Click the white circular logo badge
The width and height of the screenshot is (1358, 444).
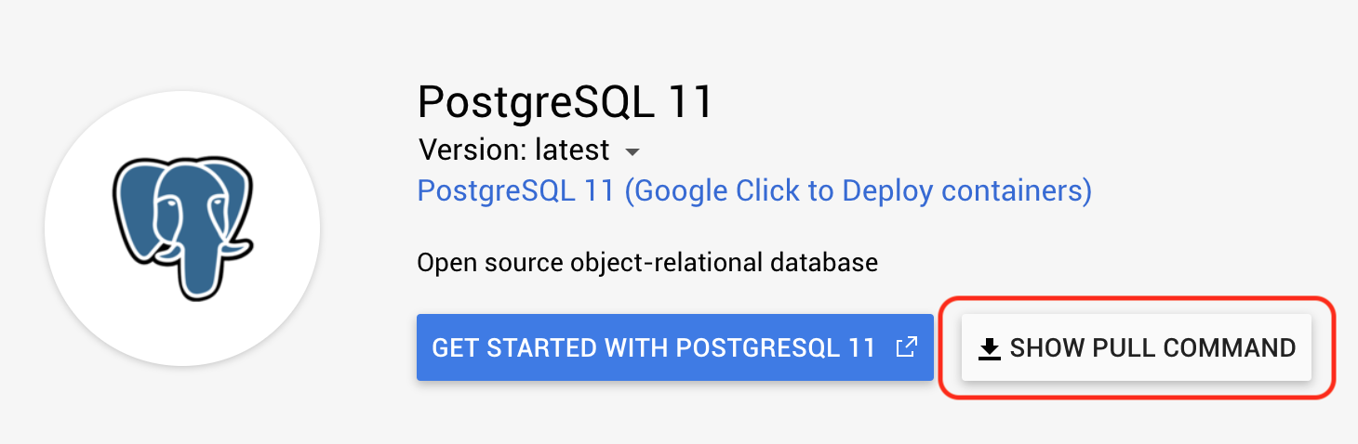[182, 229]
